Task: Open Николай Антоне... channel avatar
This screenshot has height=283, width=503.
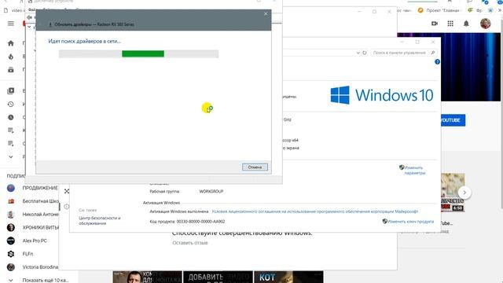Action: (x=11, y=215)
